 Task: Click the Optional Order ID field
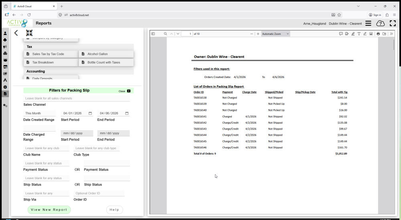click(99, 193)
